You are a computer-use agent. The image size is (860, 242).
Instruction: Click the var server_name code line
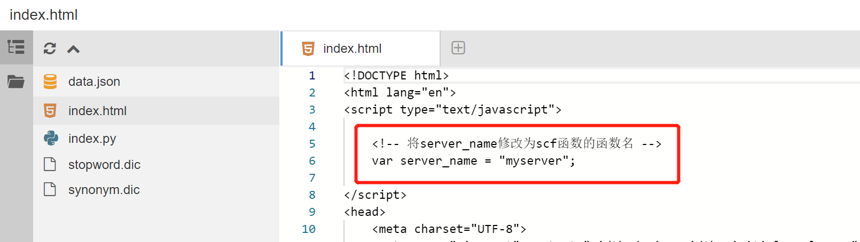[474, 161]
